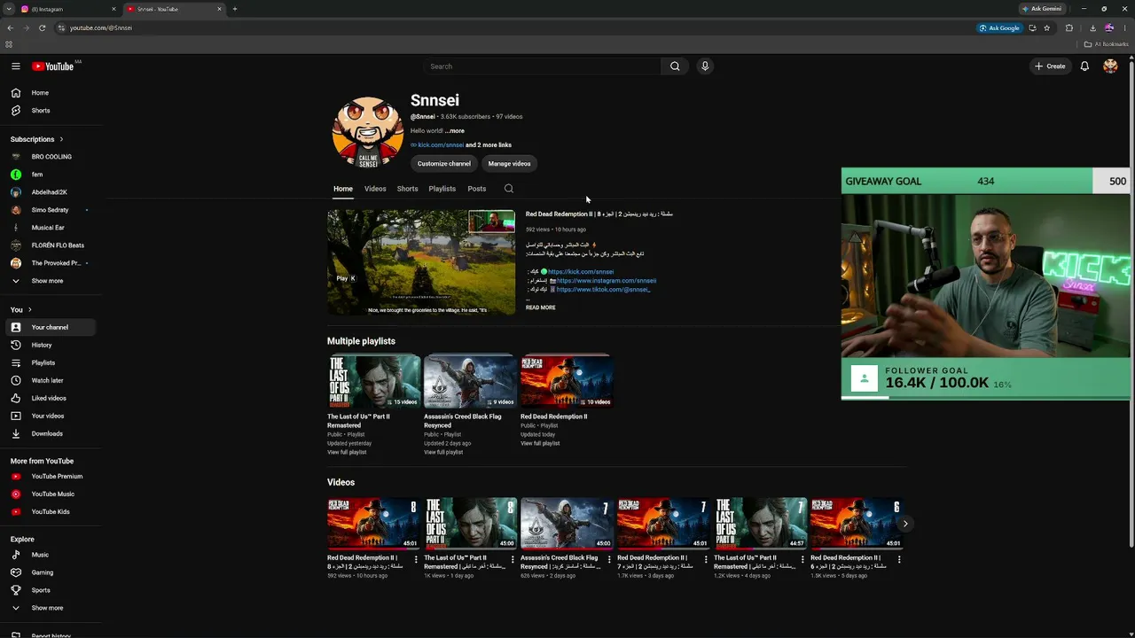Show more Explore categories

pos(50,608)
